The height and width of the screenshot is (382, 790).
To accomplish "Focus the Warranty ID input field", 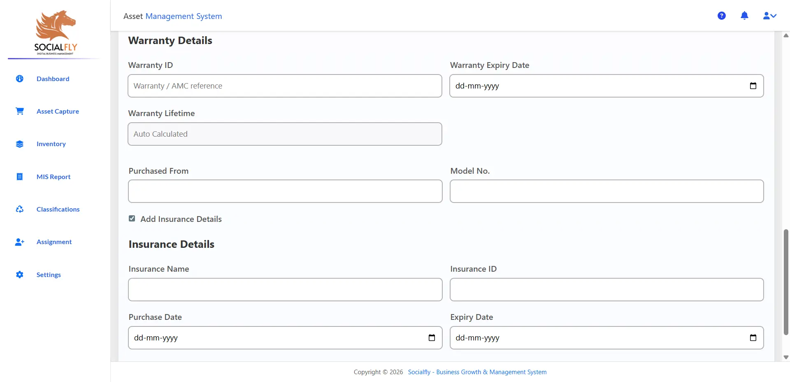I will click(x=285, y=86).
